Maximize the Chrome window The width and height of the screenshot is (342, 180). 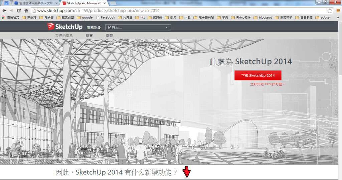click(326, 2)
